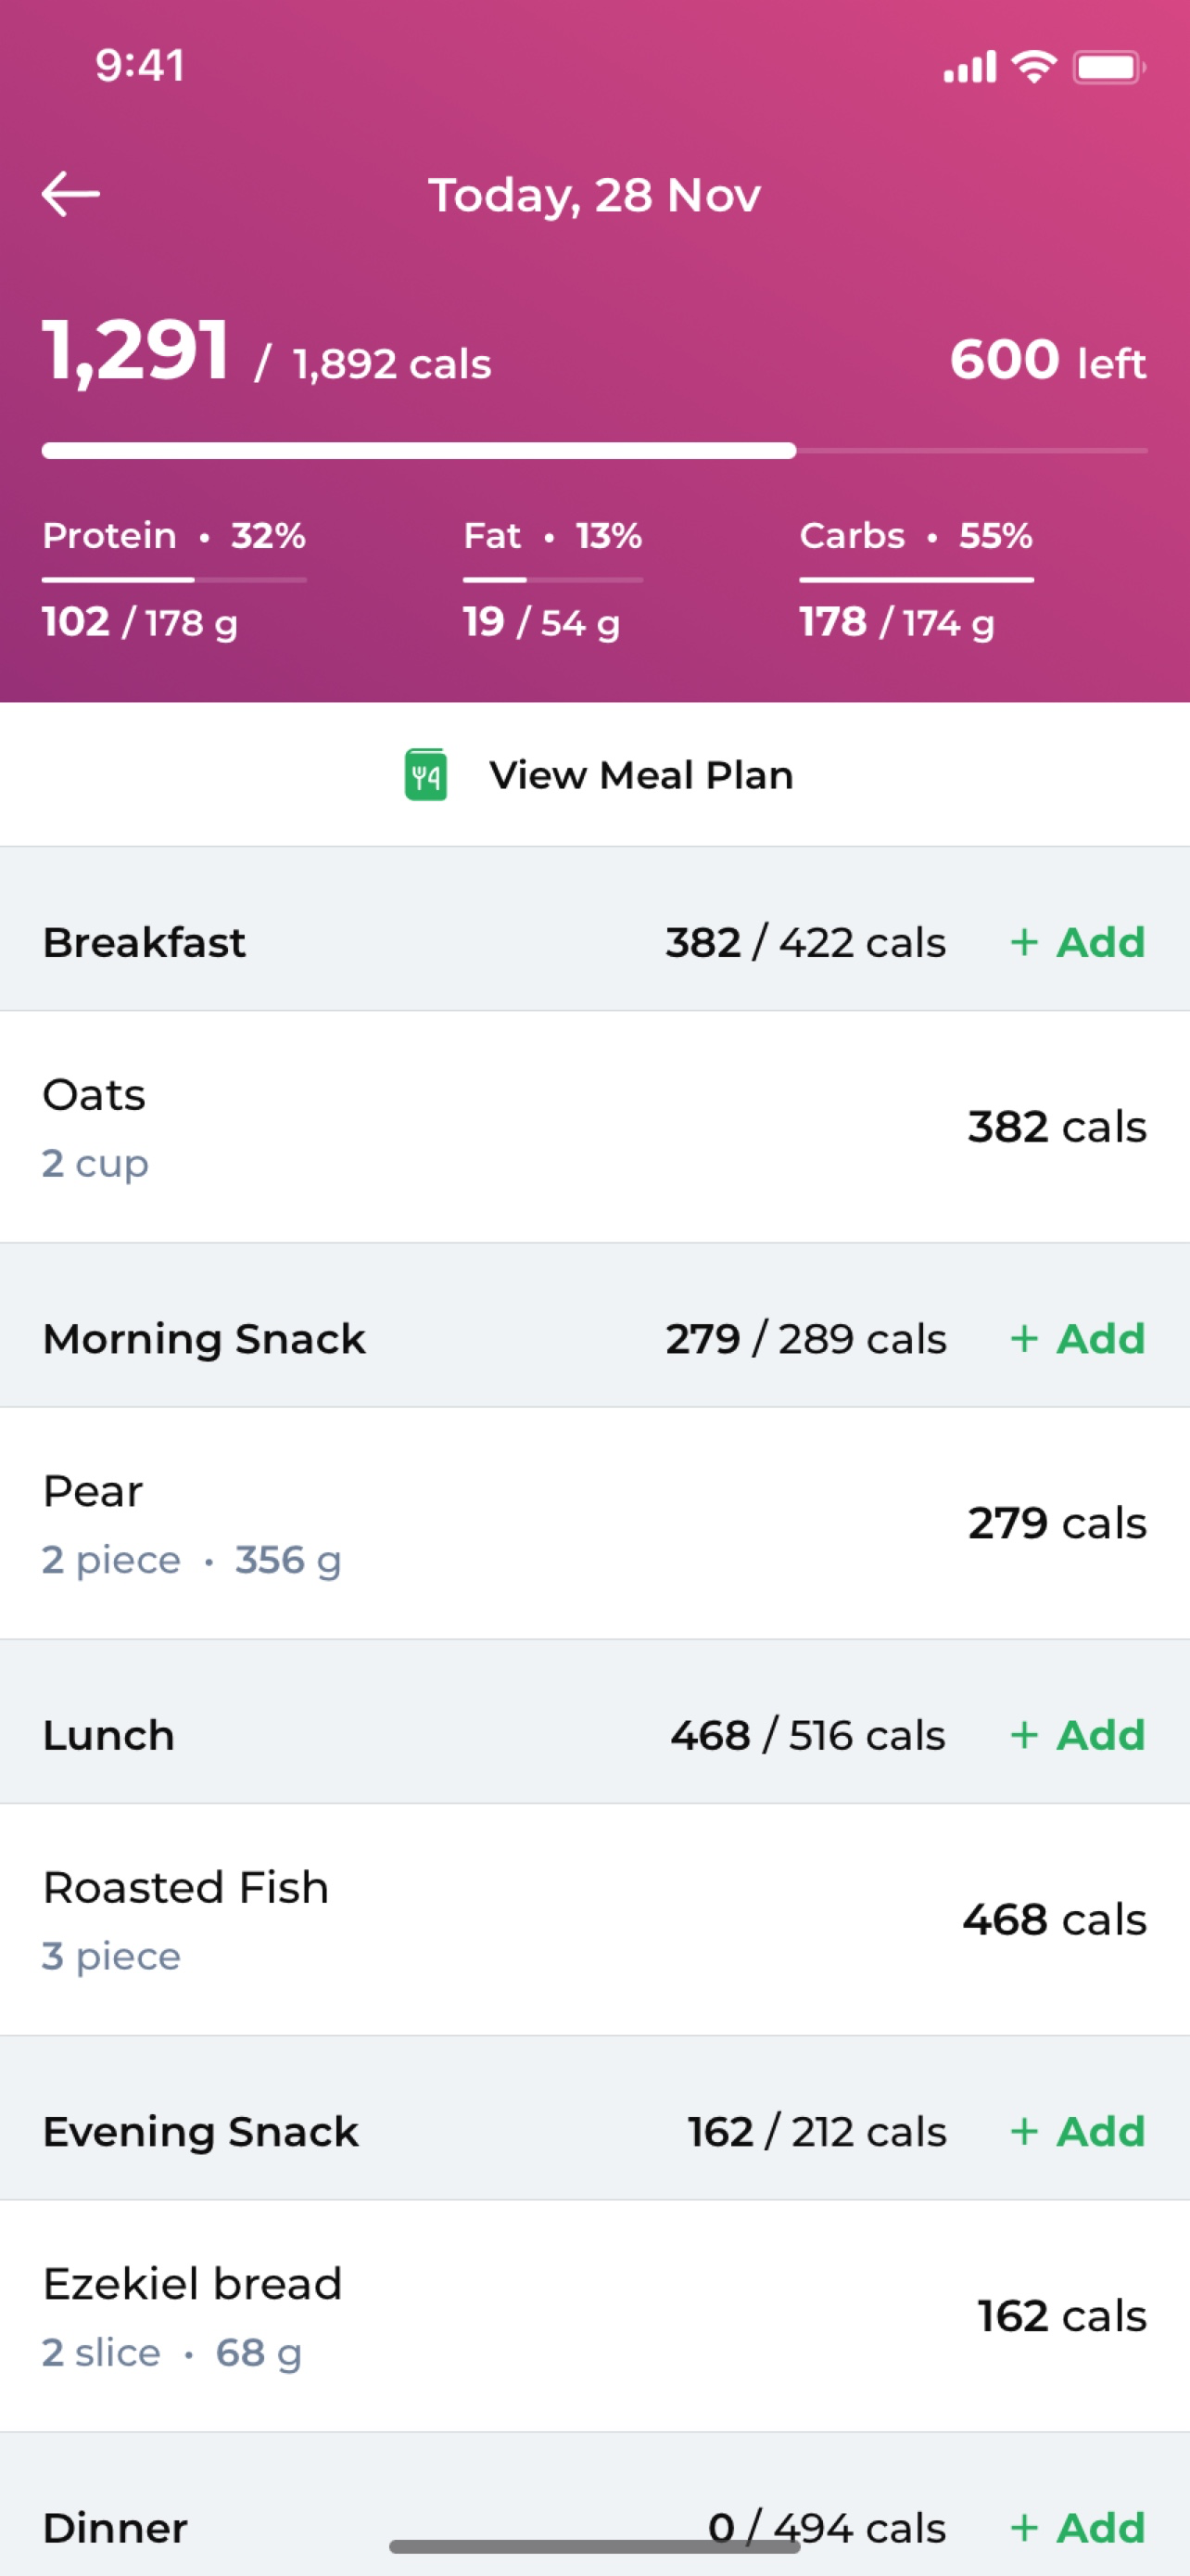The height and width of the screenshot is (2576, 1190).
Task: Tap the Protein macro bar
Action: tap(174, 579)
